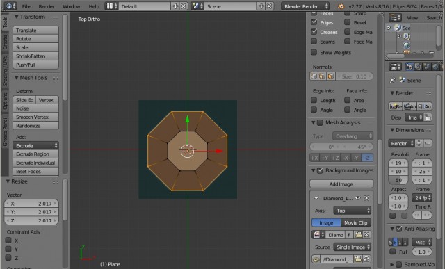Click the pin icon next to Scene
Viewport: 445px width, 269px height.
393,81
